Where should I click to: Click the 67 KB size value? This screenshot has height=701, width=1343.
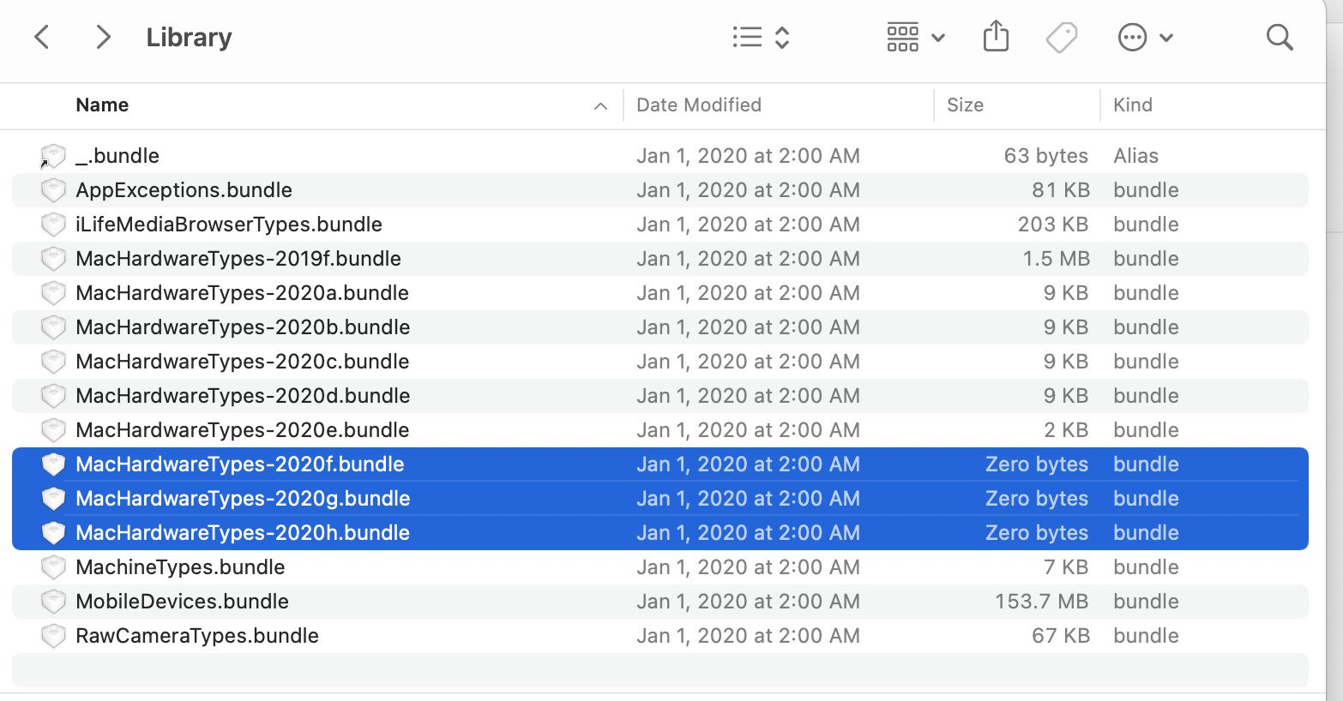tap(1060, 636)
